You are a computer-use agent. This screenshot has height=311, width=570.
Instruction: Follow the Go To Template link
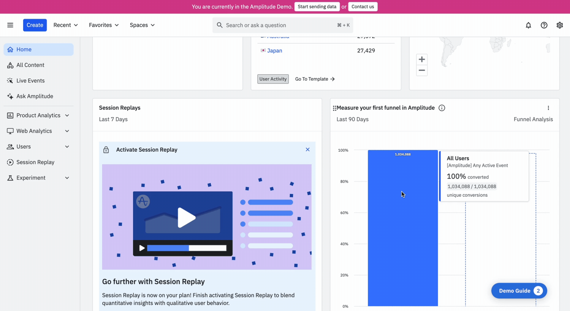point(315,79)
